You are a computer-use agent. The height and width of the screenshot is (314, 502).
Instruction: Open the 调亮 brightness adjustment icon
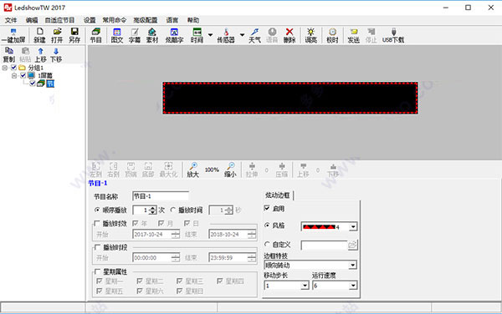[310, 35]
